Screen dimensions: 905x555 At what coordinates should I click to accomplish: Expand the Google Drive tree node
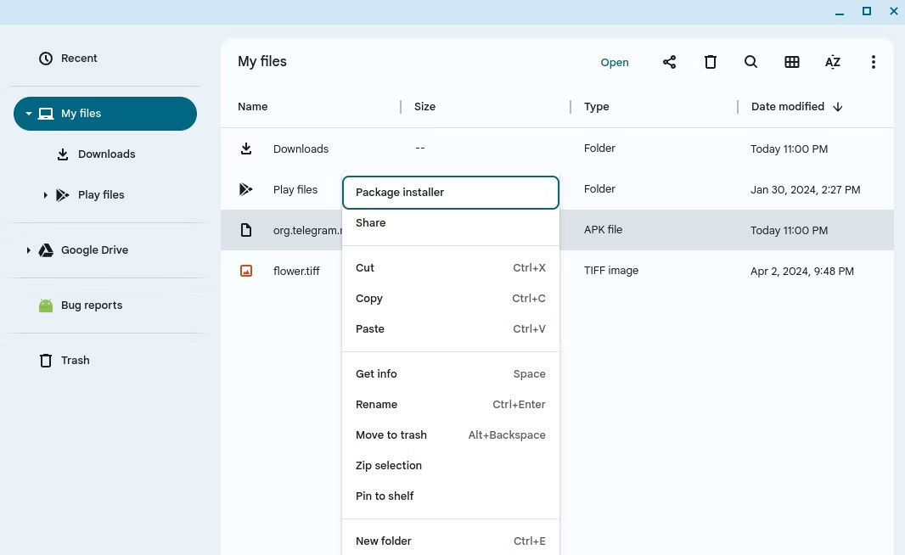(x=29, y=250)
